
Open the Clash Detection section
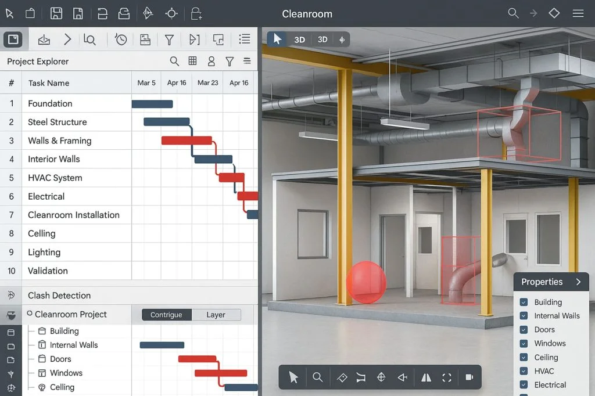coord(59,296)
